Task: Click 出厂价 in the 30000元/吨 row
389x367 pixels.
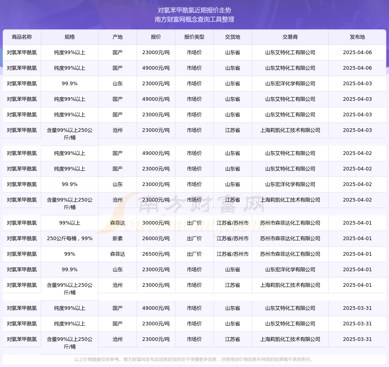Action: coord(194,223)
